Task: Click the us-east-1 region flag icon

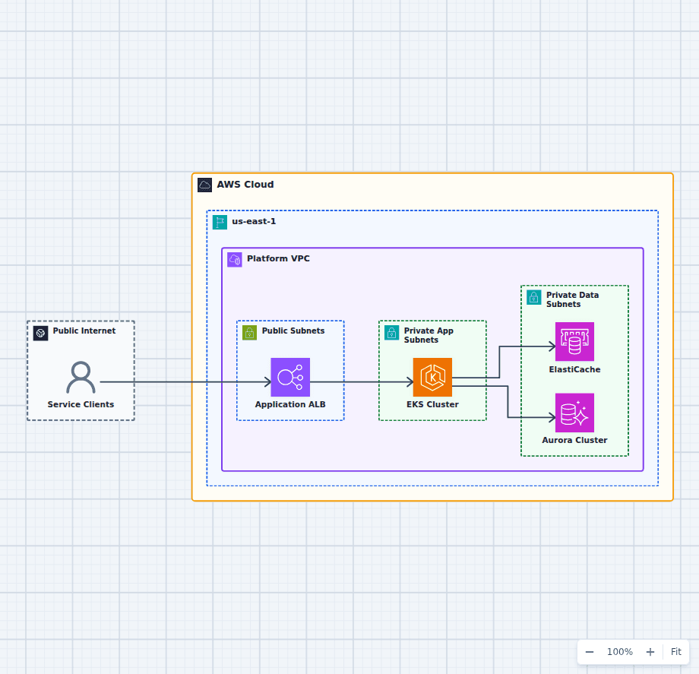Action: 220,222
